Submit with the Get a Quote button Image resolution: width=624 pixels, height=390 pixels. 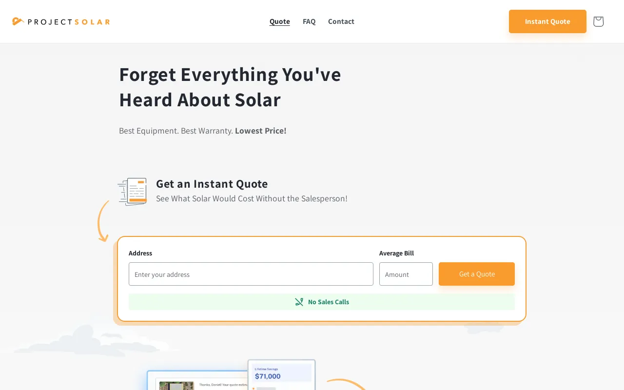click(476, 274)
